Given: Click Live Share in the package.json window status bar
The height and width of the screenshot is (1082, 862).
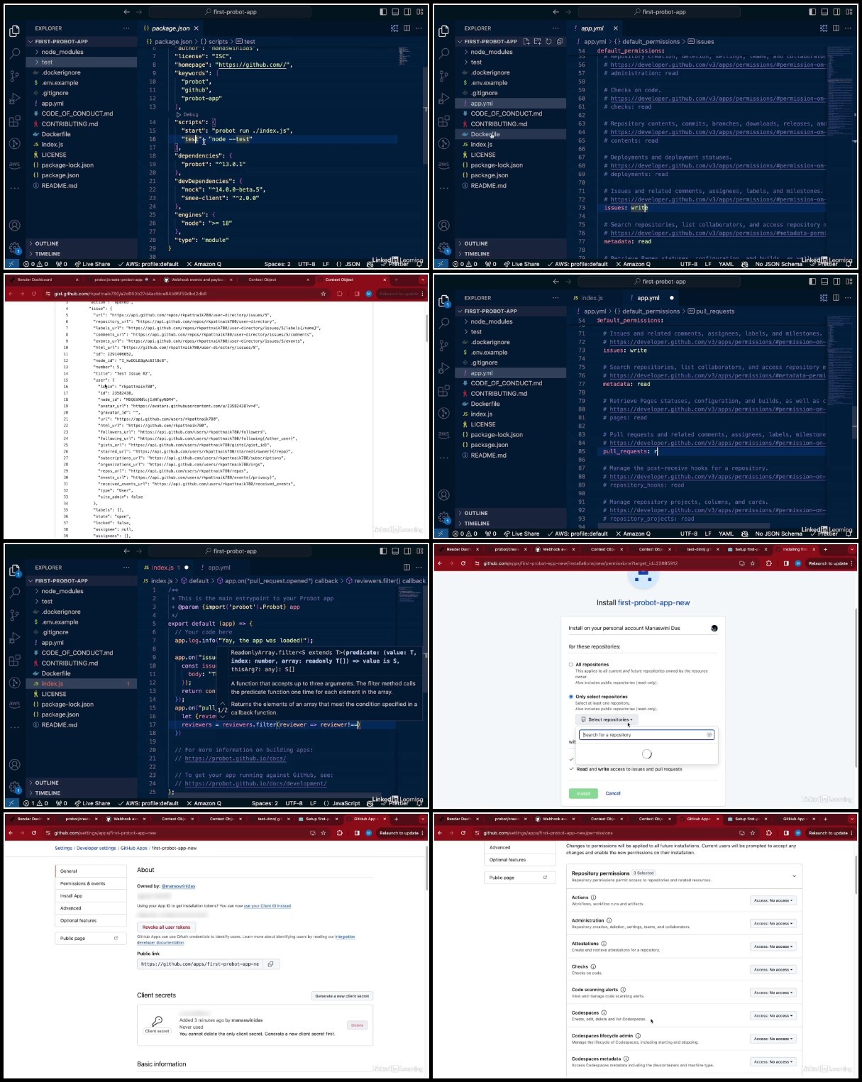Looking at the screenshot, I should (92, 264).
